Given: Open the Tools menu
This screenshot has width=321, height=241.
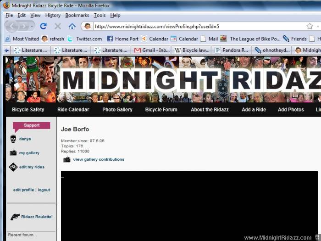Looking at the screenshot, I should click(x=100, y=15).
